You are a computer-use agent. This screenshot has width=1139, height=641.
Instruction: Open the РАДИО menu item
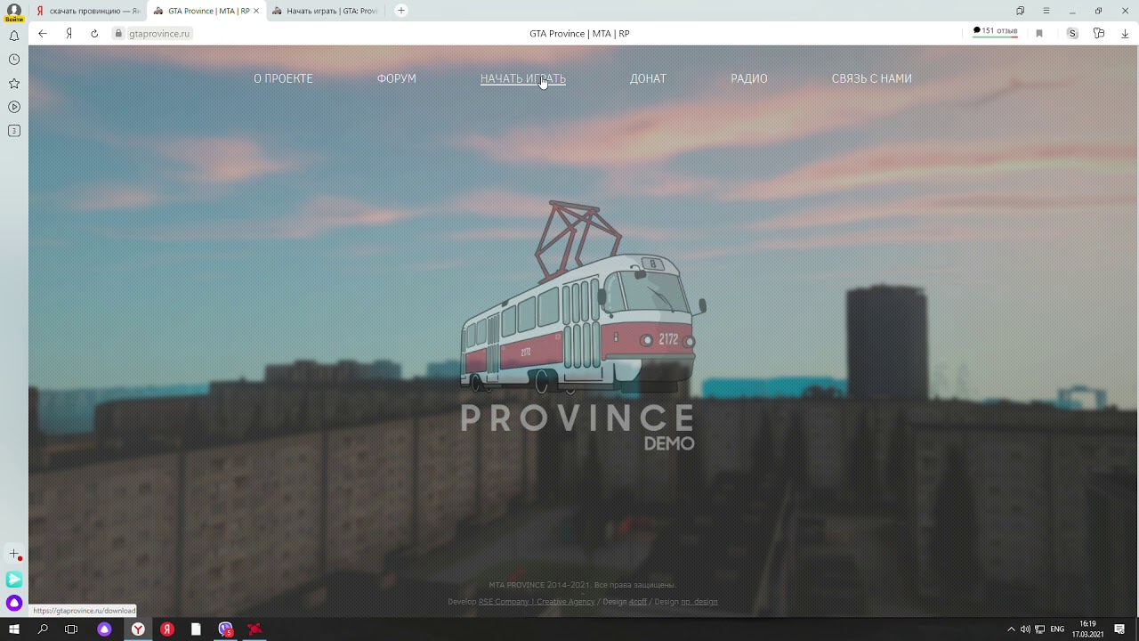(x=749, y=78)
